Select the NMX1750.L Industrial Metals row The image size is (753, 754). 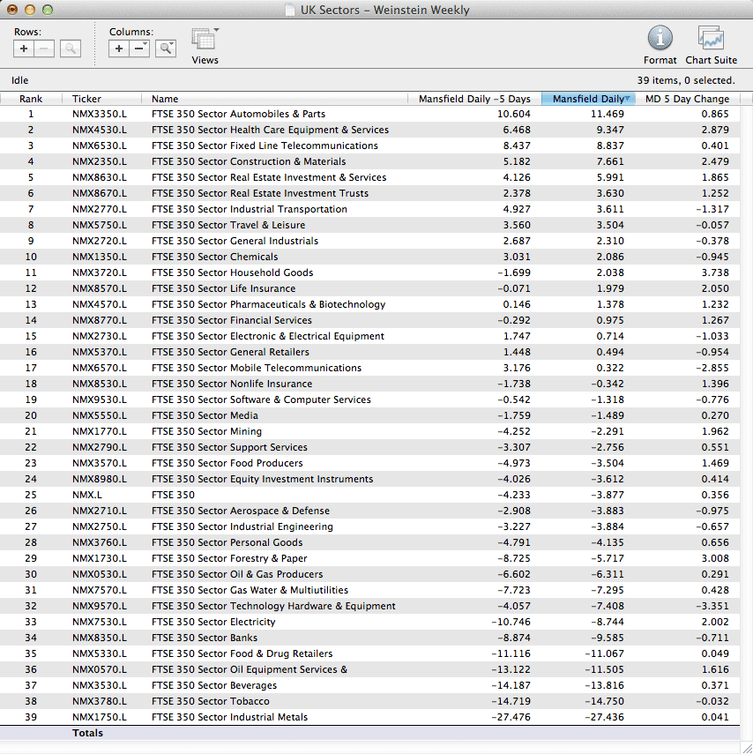pos(229,717)
